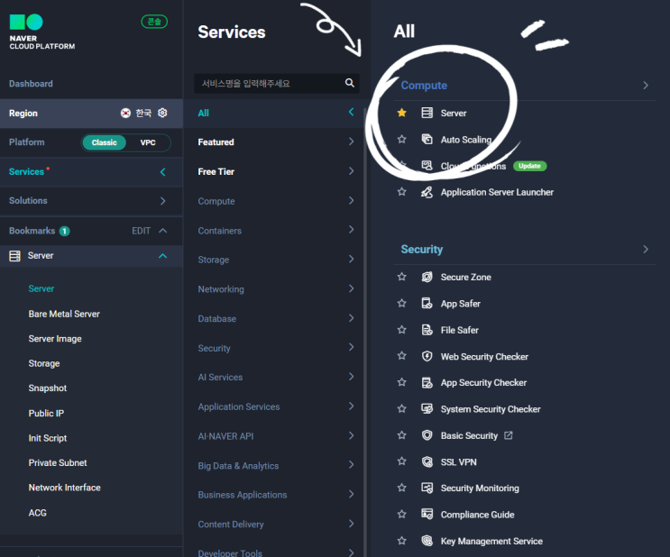Click the Compliance Guide icon
This screenshot has width=670, height=557.
[427, 515]
